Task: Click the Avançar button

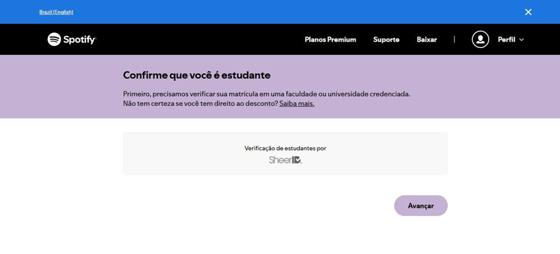Action: tap(421, 206)
